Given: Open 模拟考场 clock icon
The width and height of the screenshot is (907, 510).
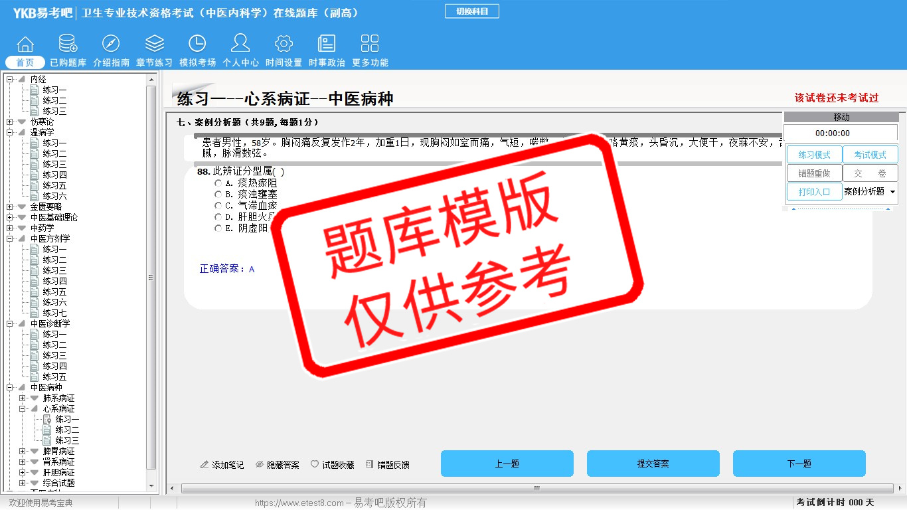Looking at the screenshot, I should (x=197, y=44).
